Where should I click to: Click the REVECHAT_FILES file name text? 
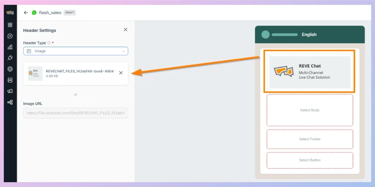click(80, 71)
